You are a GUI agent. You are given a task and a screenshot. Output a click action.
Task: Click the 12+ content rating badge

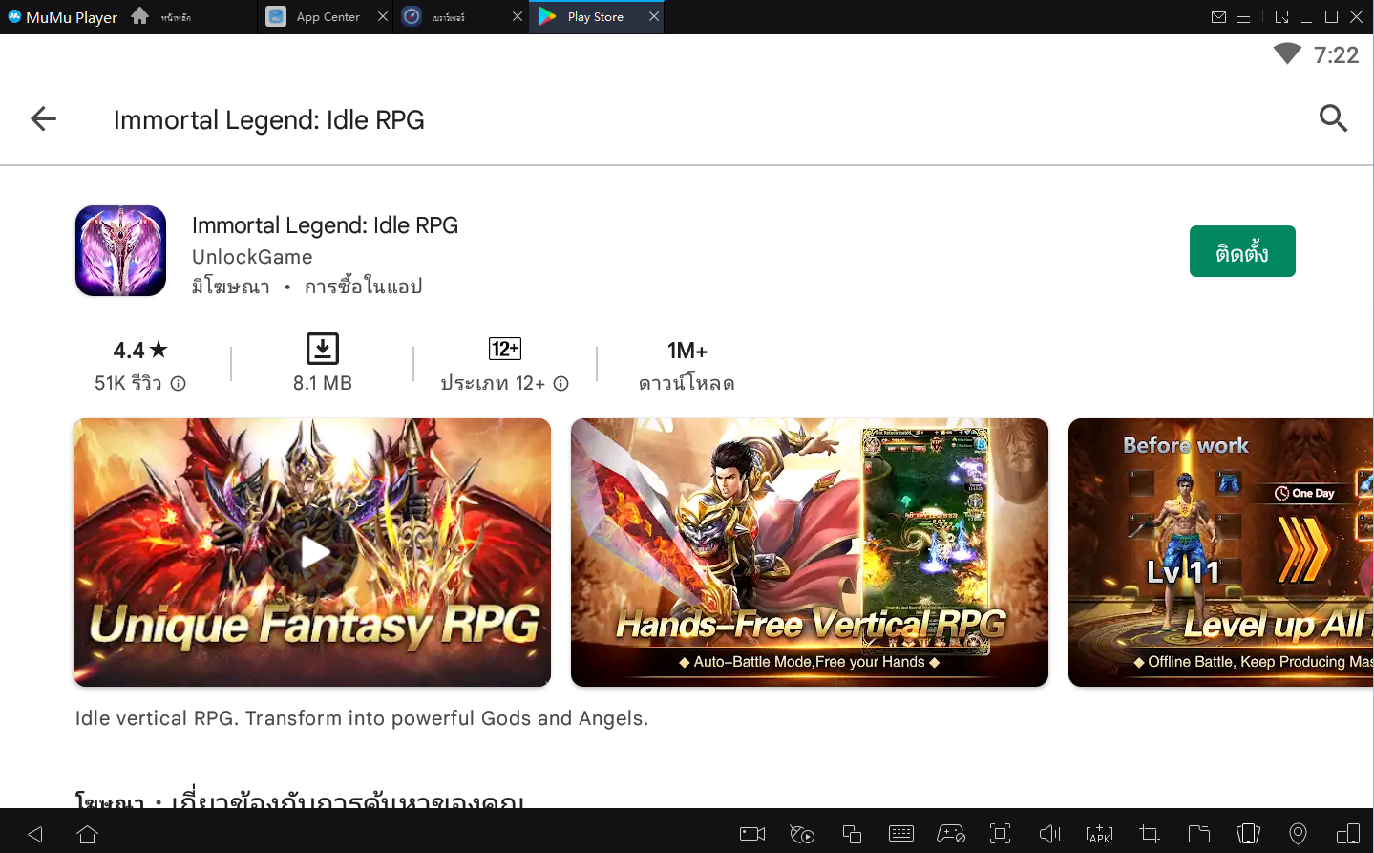(x=504, y=349)
